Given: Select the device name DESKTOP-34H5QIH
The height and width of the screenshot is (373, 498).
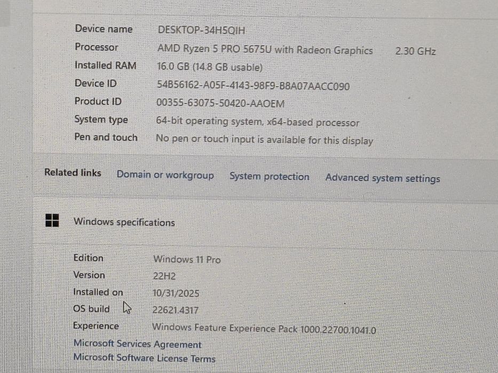Looking at the screenshot, I should click(x=201, y=30).
